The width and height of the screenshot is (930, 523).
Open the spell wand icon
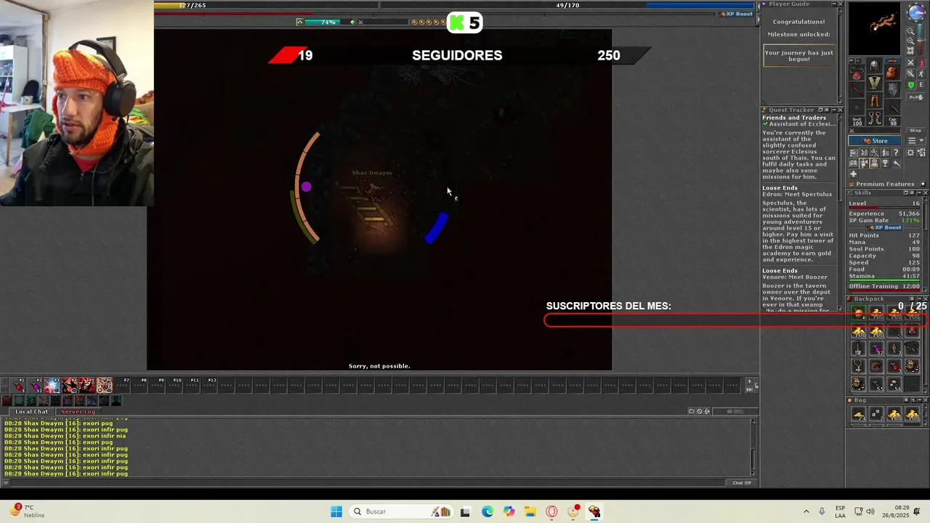point(875,152)
